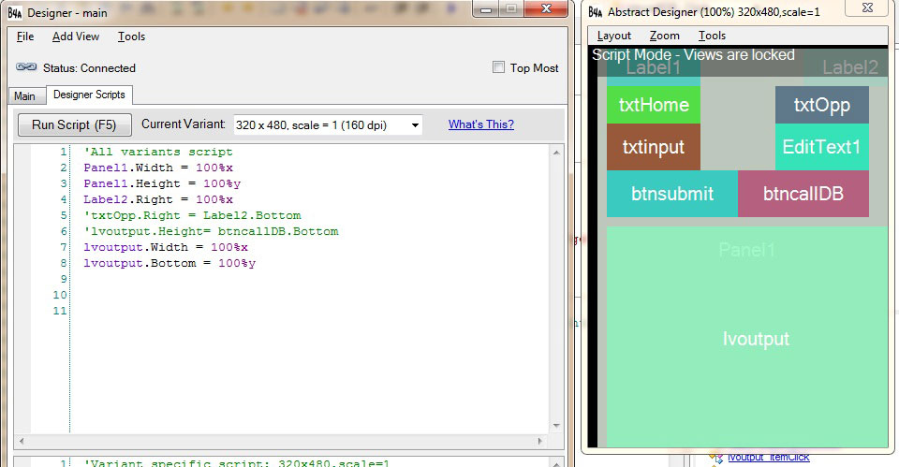This screenshot has width=899, height=467.
Task: Click script line "Panel1.Width = 100%x"
Action: click(x=158, y=168)
